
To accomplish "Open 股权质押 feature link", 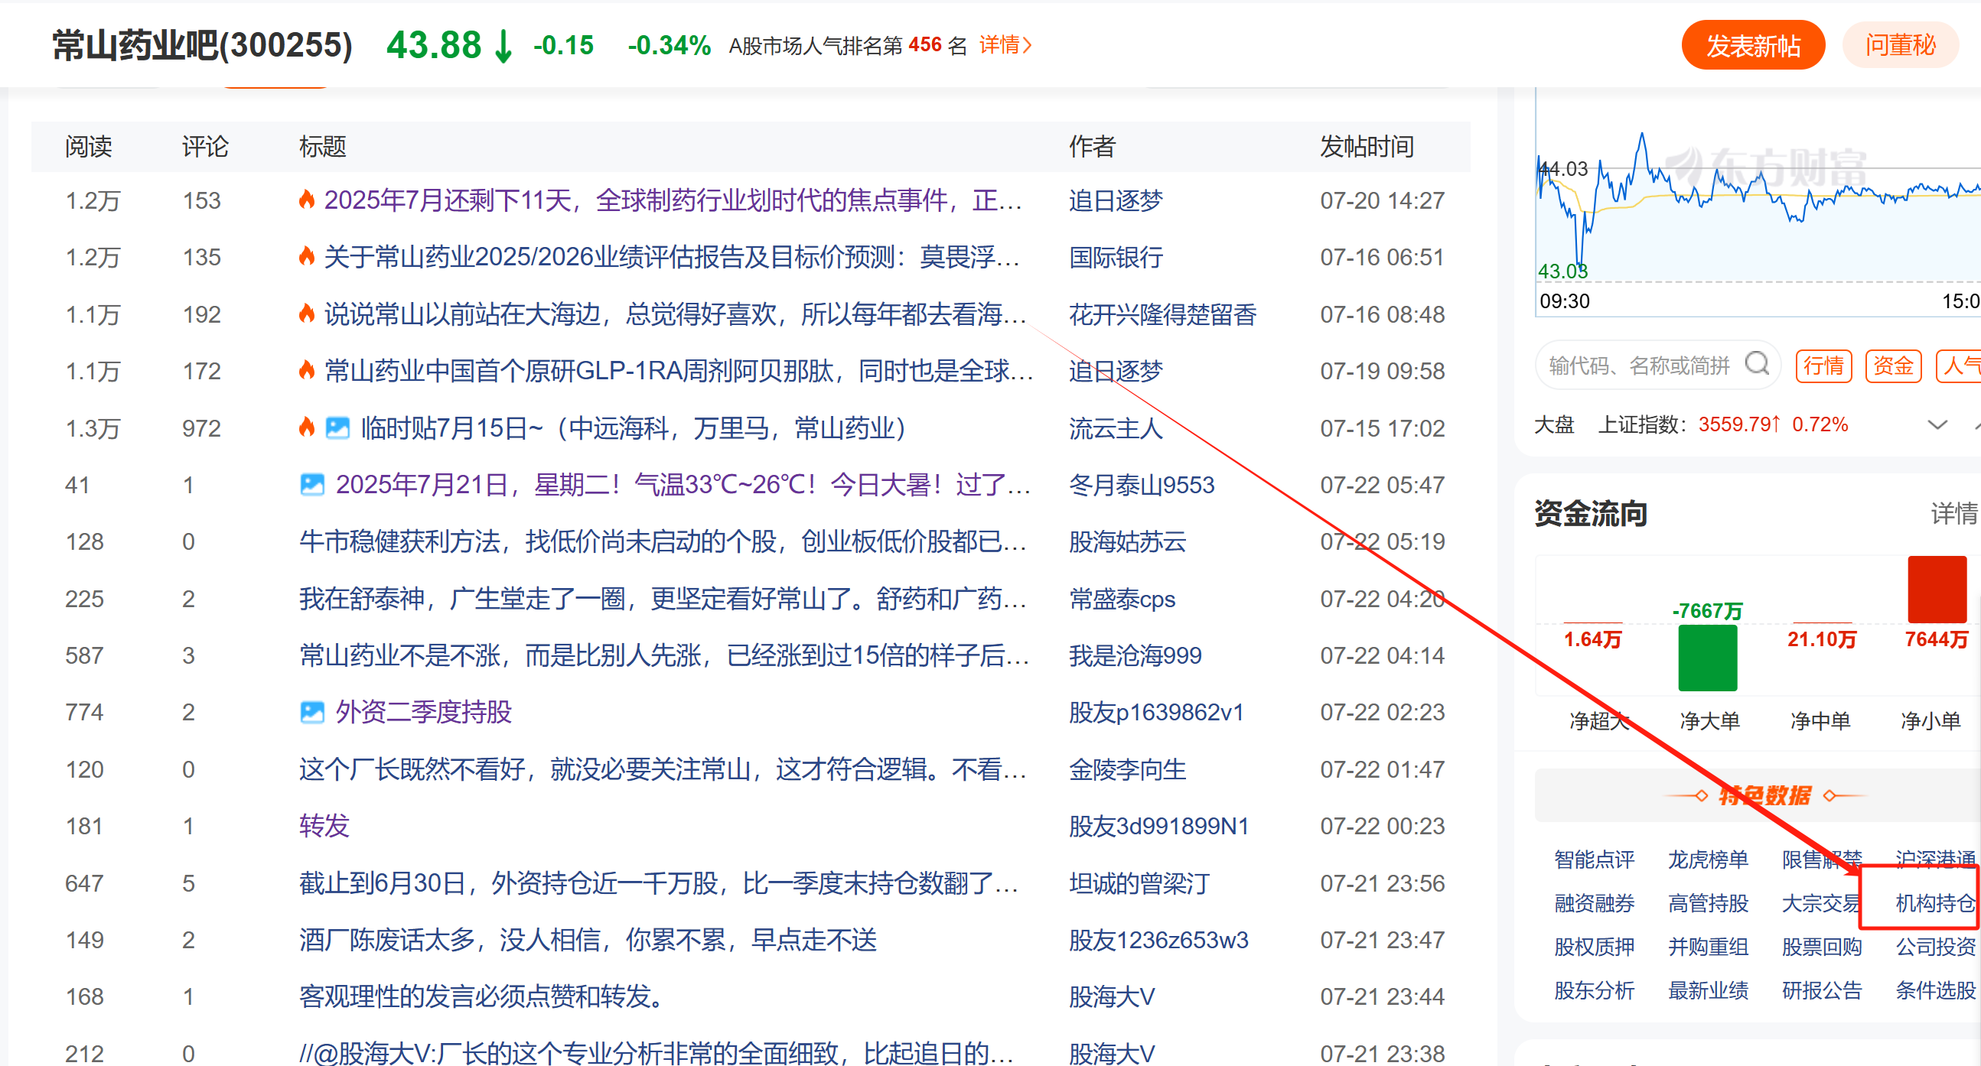I will pyautogui.click(x=1593, y=947).
